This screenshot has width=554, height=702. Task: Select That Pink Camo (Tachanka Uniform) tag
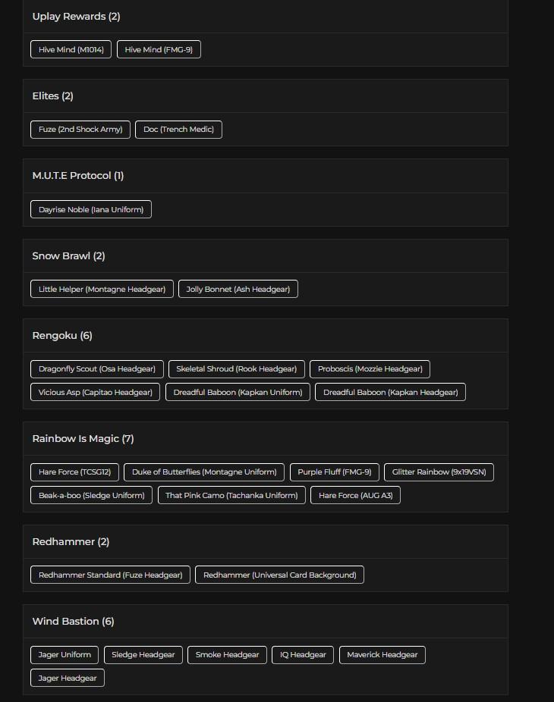tap(231, 495)
